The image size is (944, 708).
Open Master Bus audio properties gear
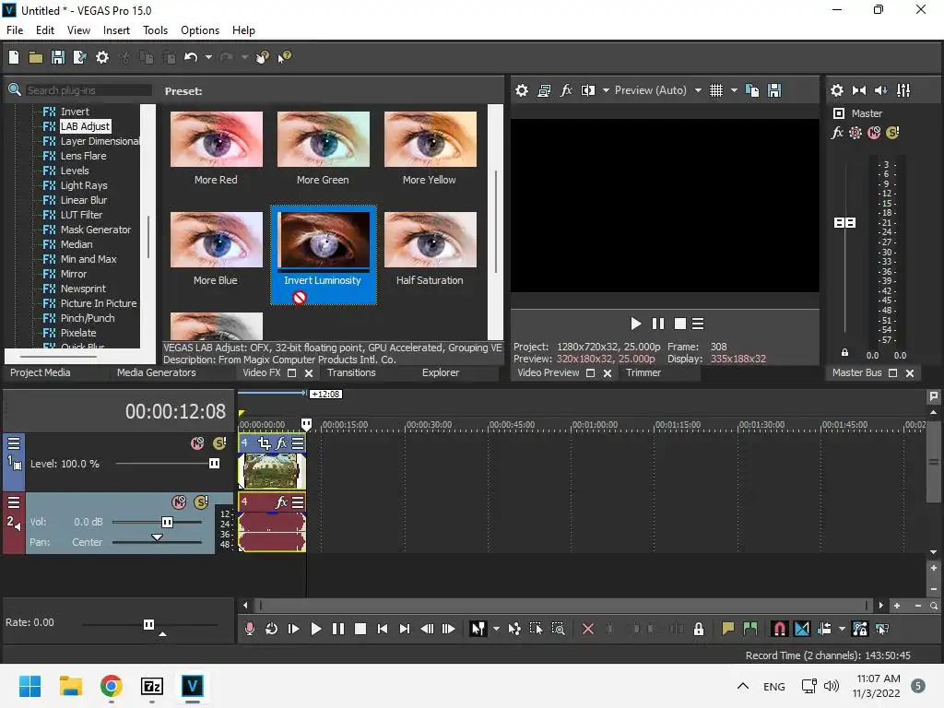coord(837,90)
